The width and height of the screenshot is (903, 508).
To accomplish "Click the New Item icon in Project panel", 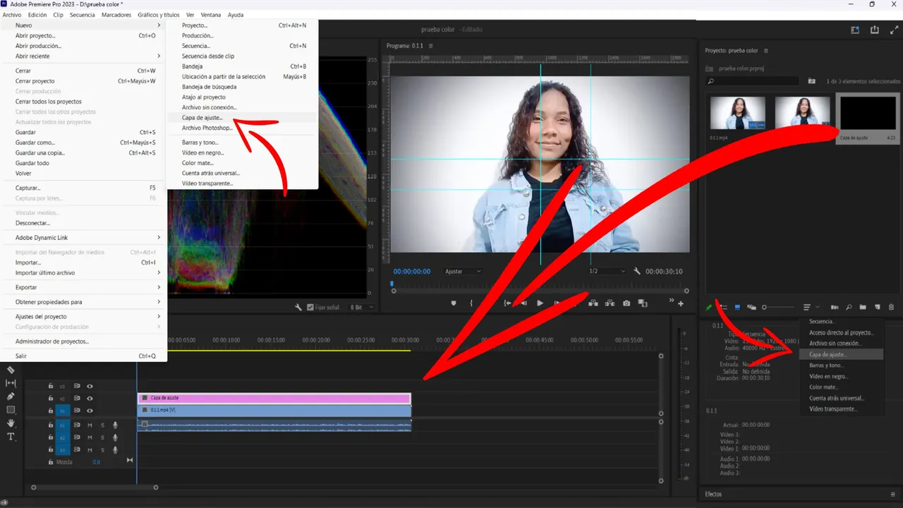I will coord(878,308).
